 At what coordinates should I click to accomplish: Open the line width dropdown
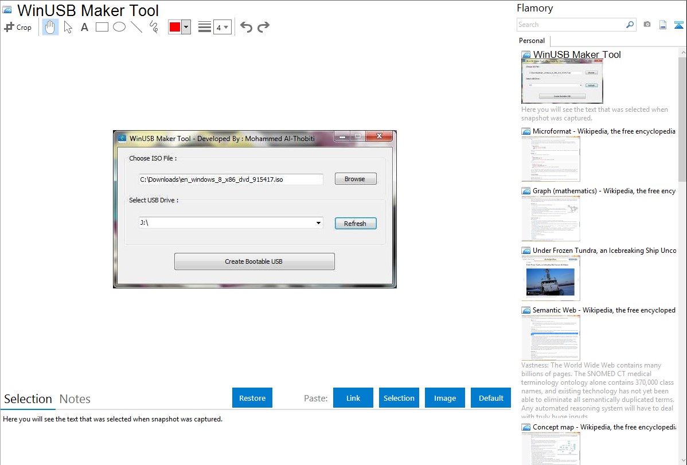click(x=222, y=27)
